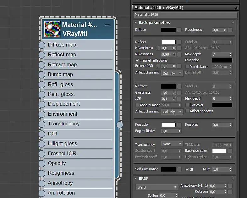Click the BRDF rollout grip dots
This screenshot has width=247, height=198.
pyautogui.click(x=233, y=179)
